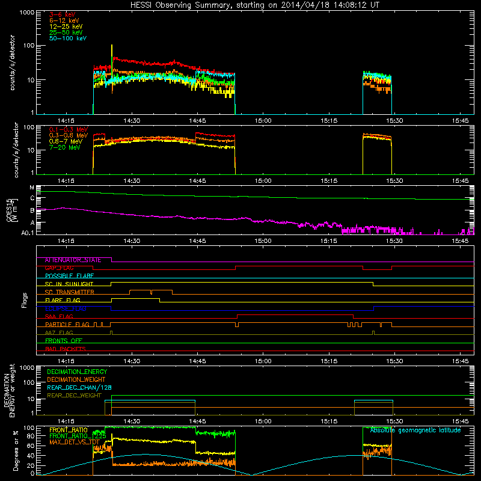Click the HESSI Observing Summary plot title
This screenshot has height=481, width=481.
[x=254, y=5]
